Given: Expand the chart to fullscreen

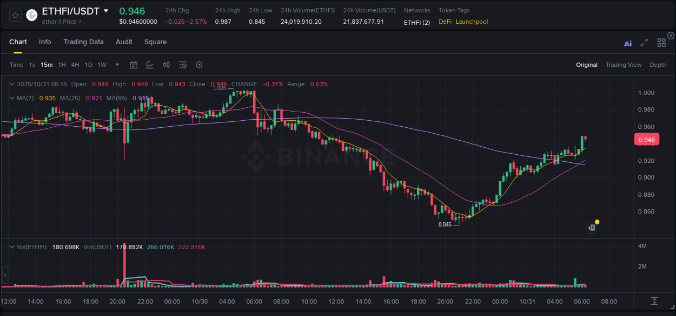Looking at the screenshot, I should click(644, 42).
